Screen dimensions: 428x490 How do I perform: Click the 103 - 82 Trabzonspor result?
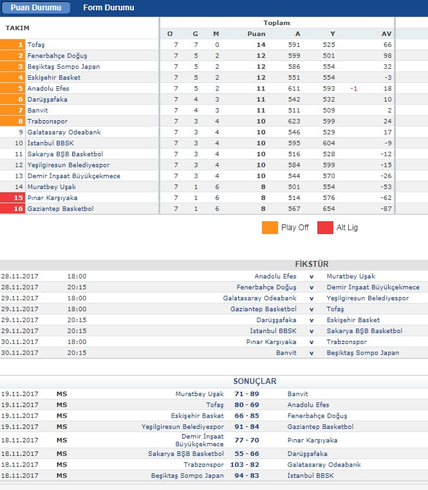pos(245,464)
